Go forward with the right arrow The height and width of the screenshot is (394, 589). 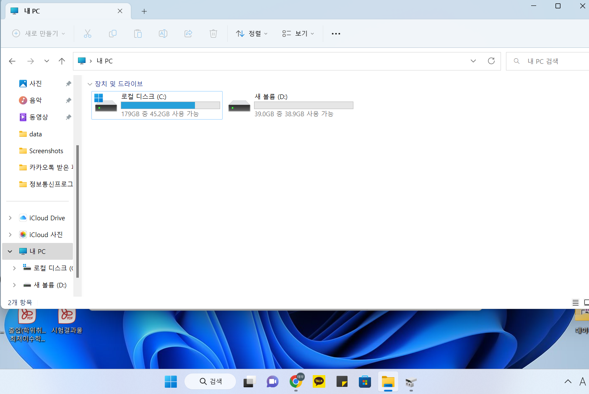[31, 61]
